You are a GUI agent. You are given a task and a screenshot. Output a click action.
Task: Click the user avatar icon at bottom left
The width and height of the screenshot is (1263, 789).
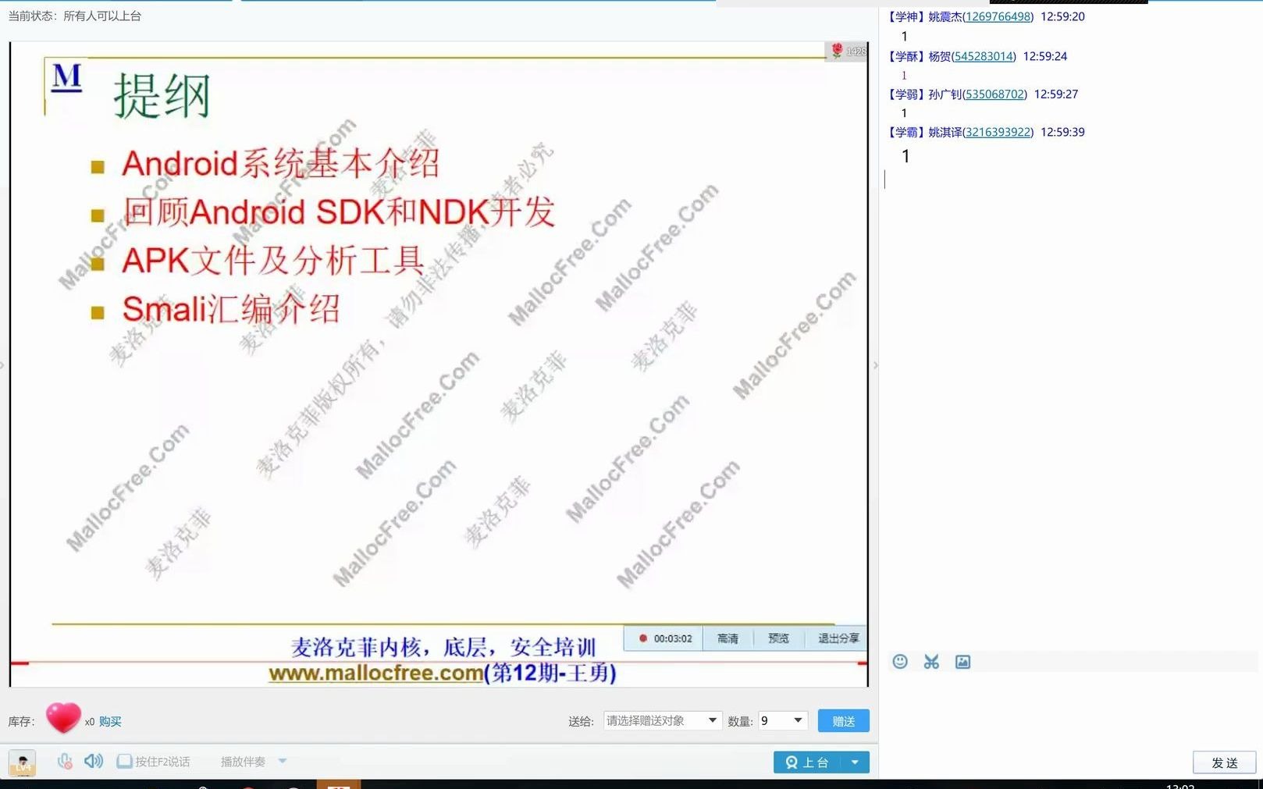click(22, 762)
